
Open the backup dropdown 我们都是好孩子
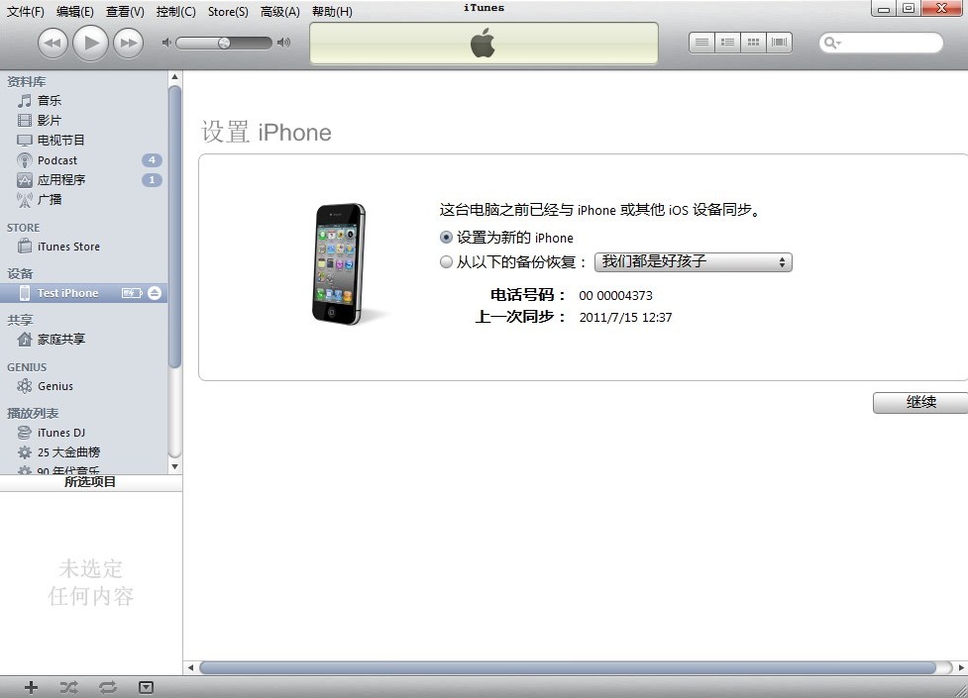(693, 261)
